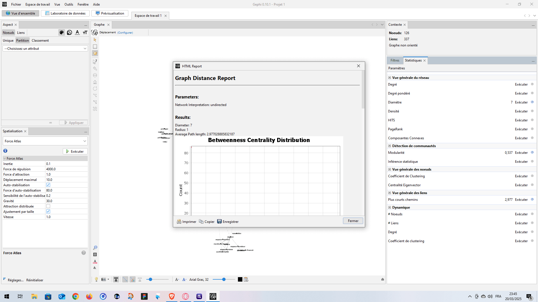Toggle show edge labels outlined T
The image size is (538, 302).
140,279
